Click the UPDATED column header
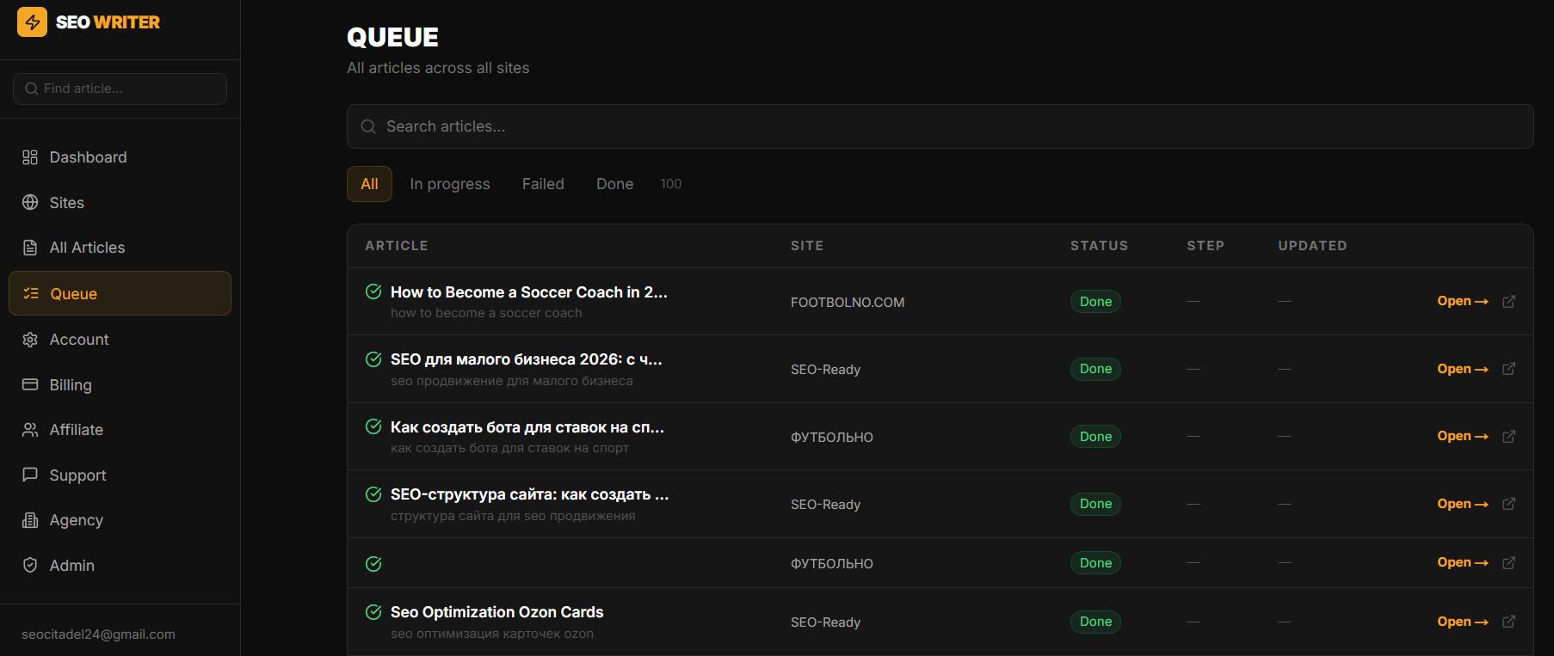This screenshot has height=656, width=1554. pos(1312,246)
